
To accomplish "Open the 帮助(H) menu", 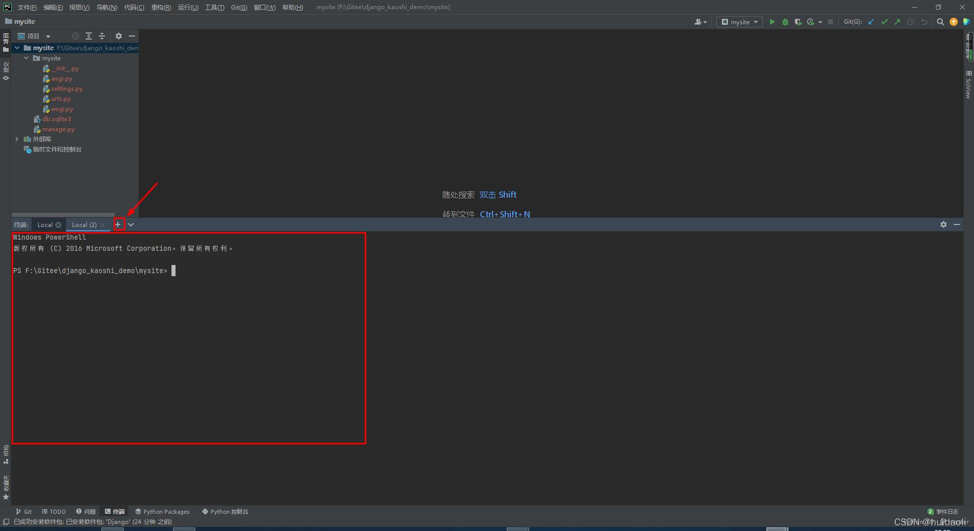I will (x=293, y=7).
